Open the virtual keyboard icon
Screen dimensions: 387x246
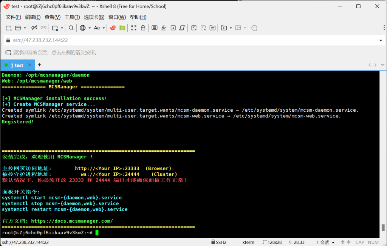(155, 28)
